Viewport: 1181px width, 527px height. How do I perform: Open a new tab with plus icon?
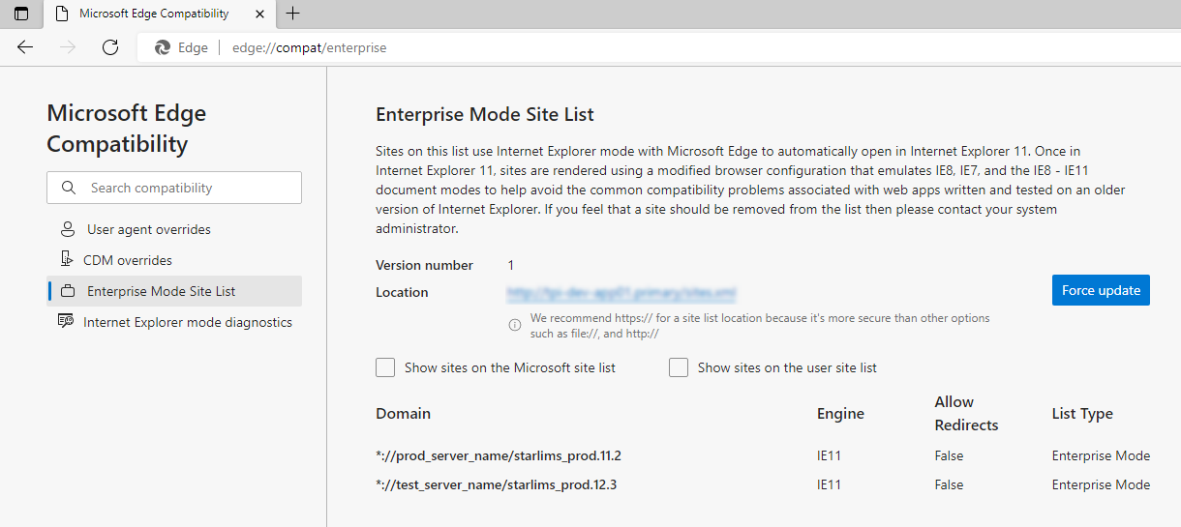(293, 14)
